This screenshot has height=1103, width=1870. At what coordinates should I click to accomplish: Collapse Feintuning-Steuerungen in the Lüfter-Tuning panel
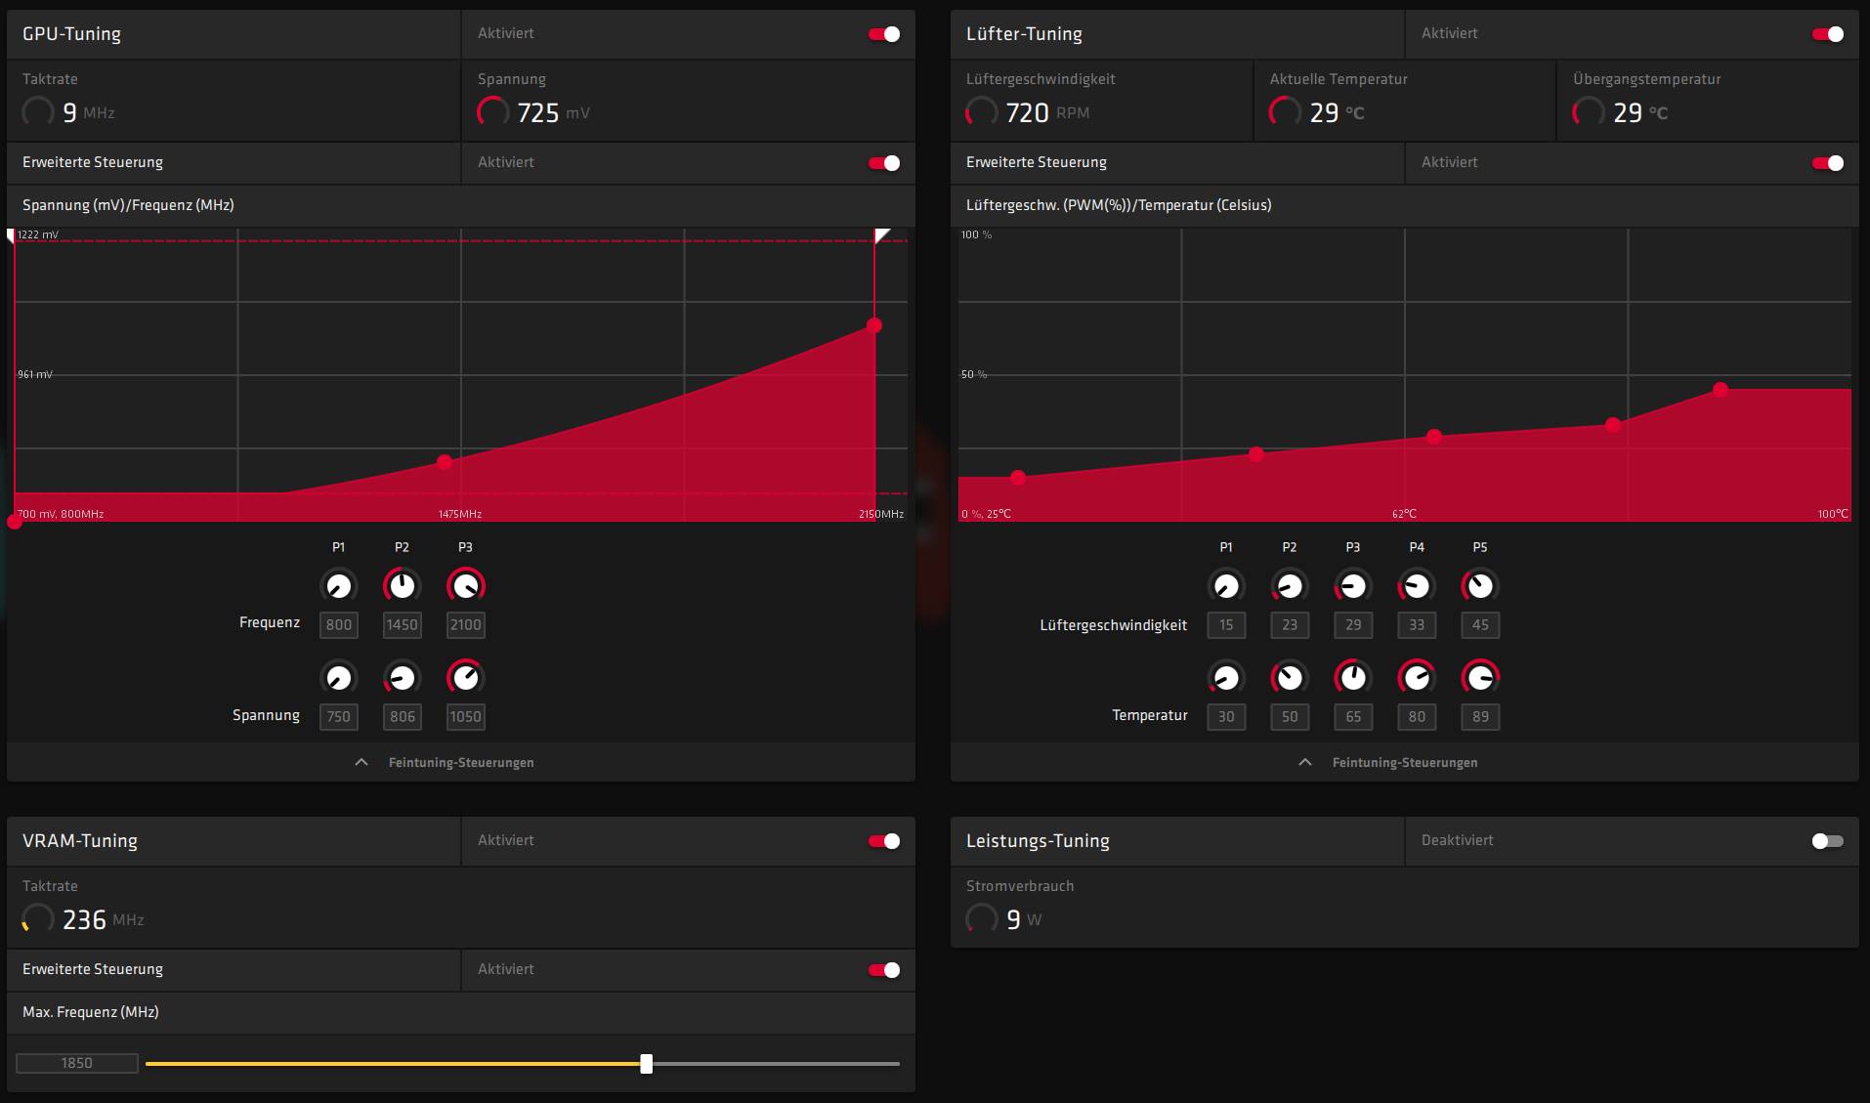(x=1388, y=762)
